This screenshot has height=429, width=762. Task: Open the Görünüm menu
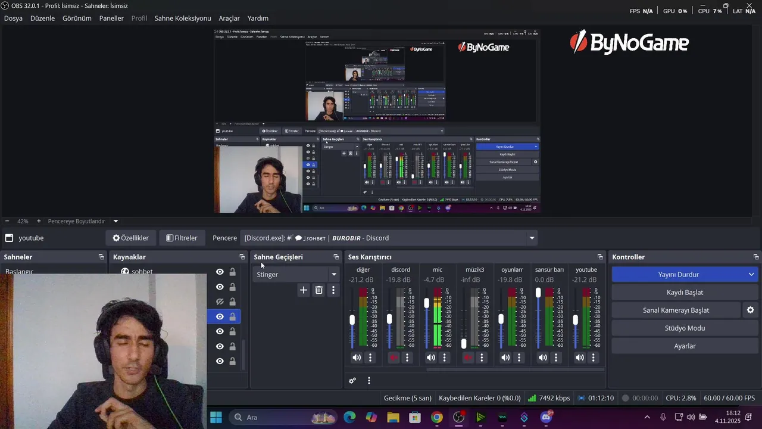[77, 18]
